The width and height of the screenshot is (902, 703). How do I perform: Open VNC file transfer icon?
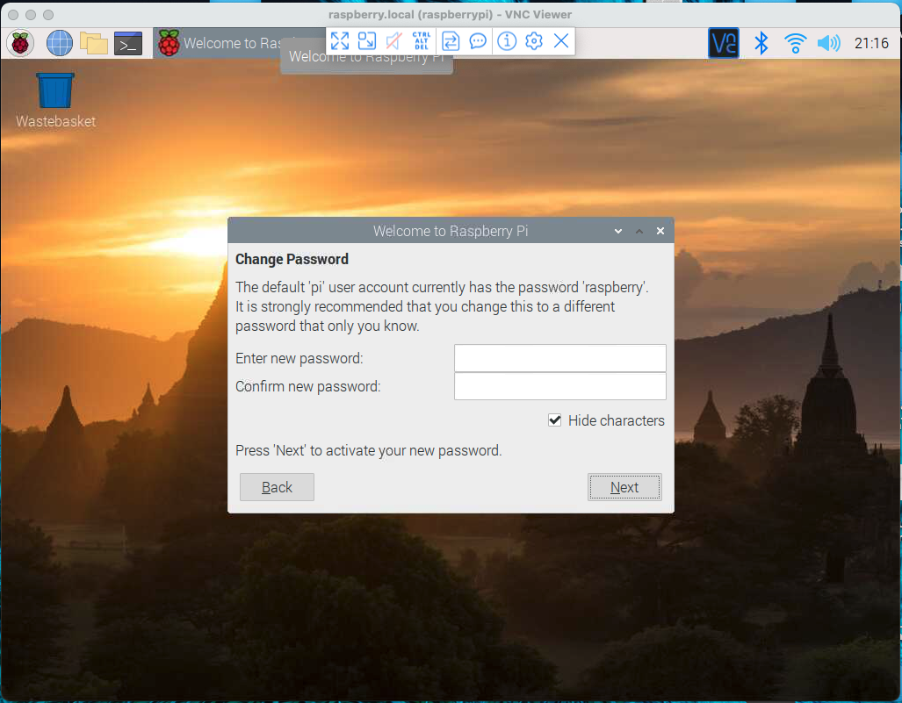451,41
